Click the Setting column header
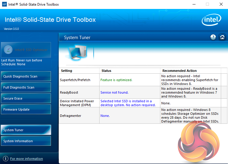Screen dimensions: 228x164 [x=79, y=71]
